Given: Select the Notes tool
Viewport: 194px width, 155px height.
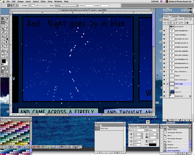Looking at the screenshot, I should (x=3, y=53).
